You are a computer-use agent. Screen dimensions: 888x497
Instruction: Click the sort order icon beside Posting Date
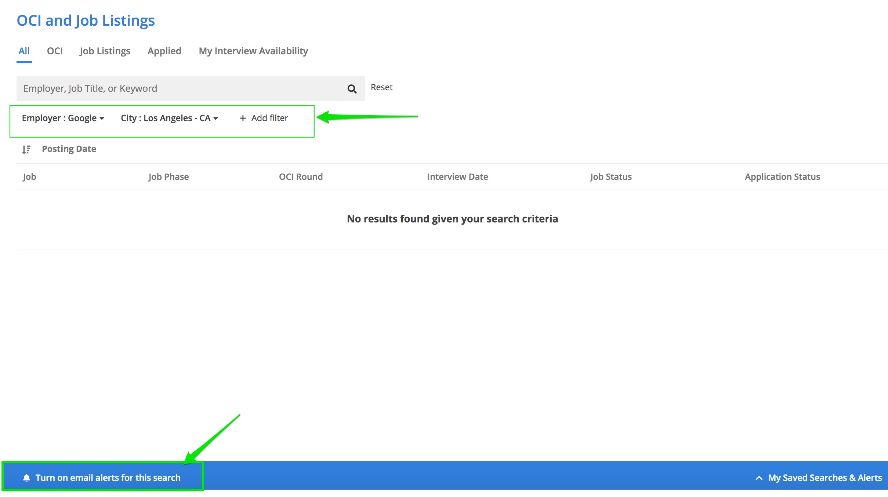pos(26,149)
